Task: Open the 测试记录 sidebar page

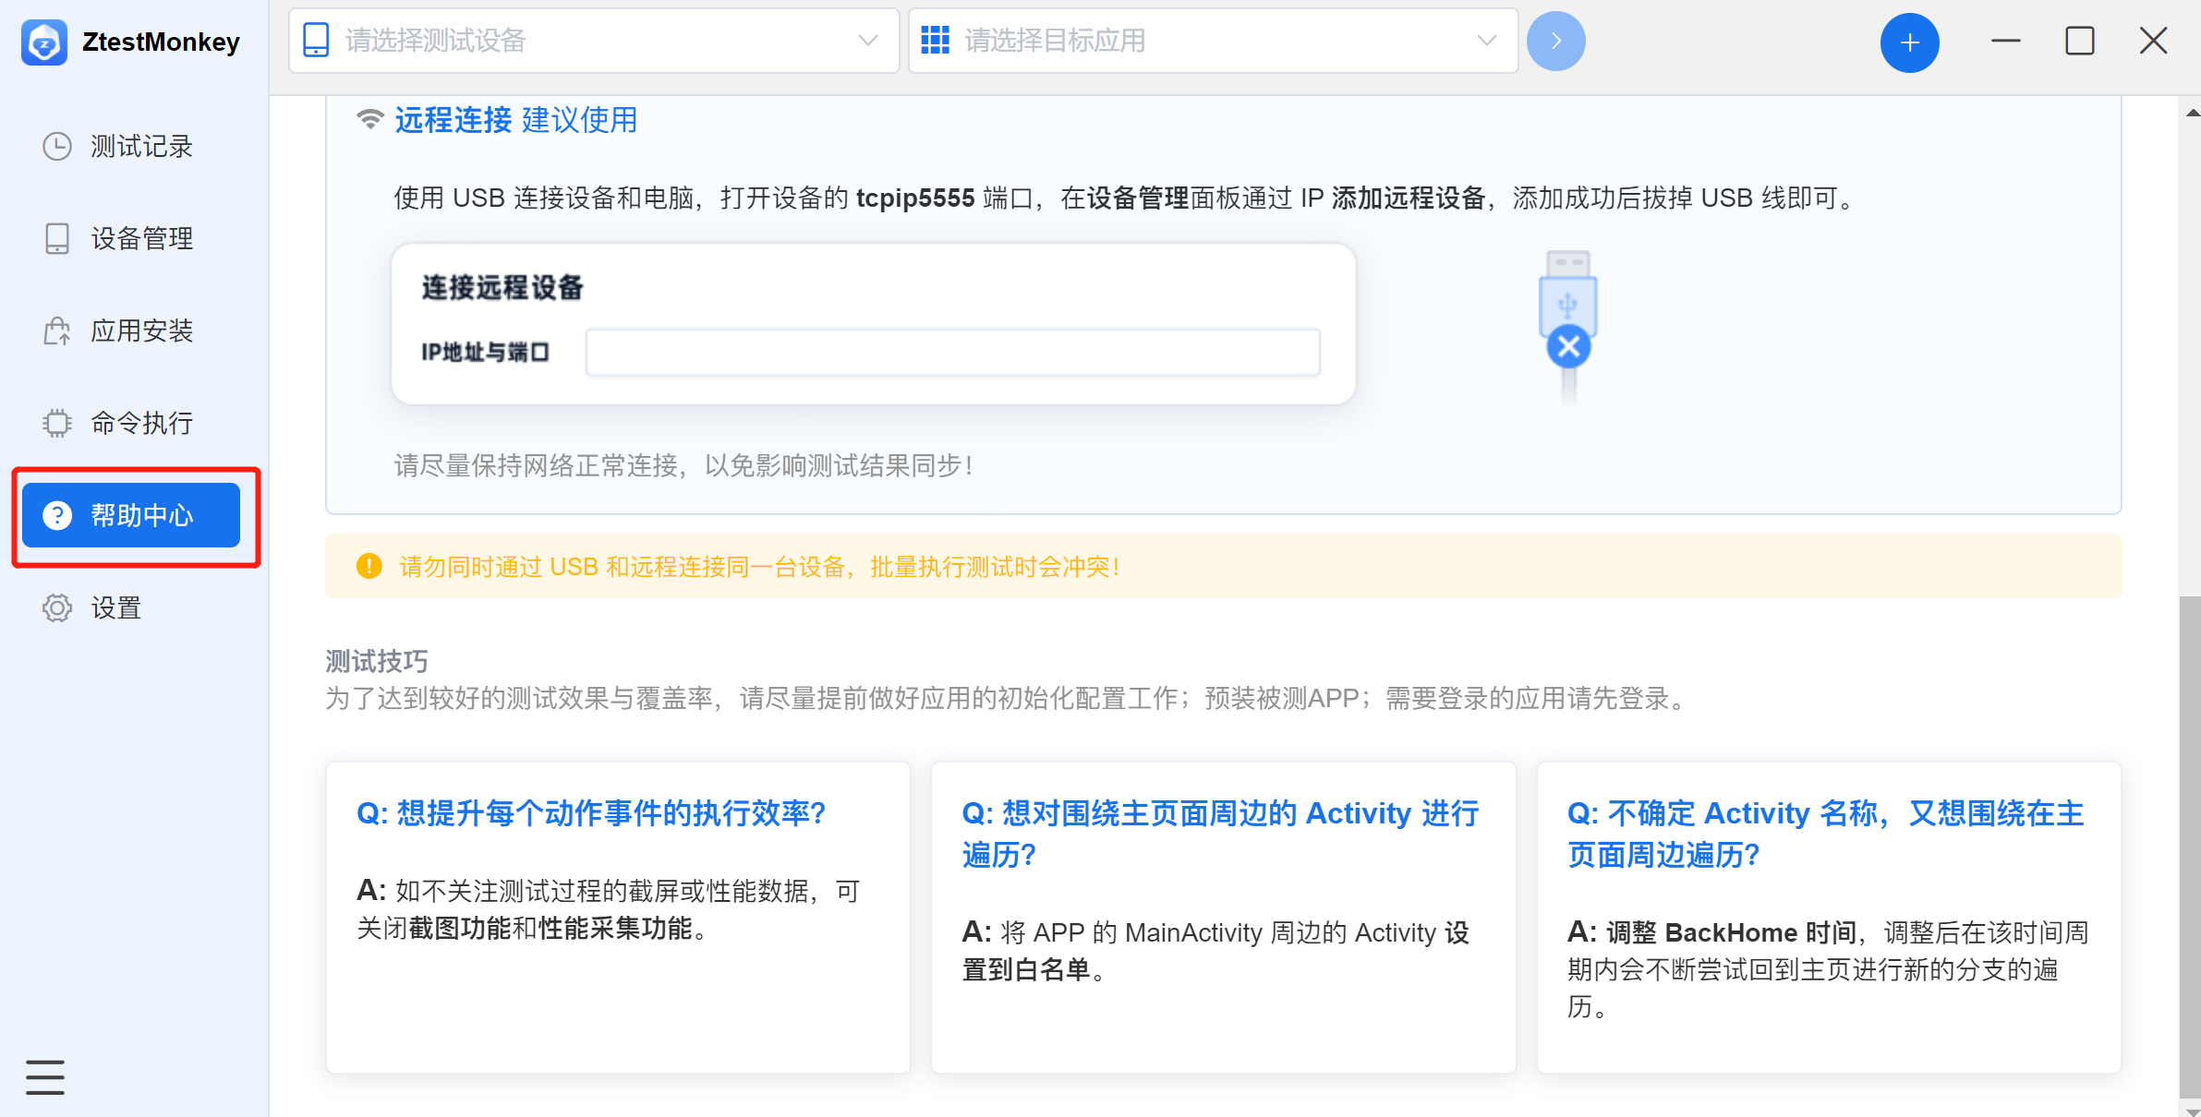Action: (131, 146)
